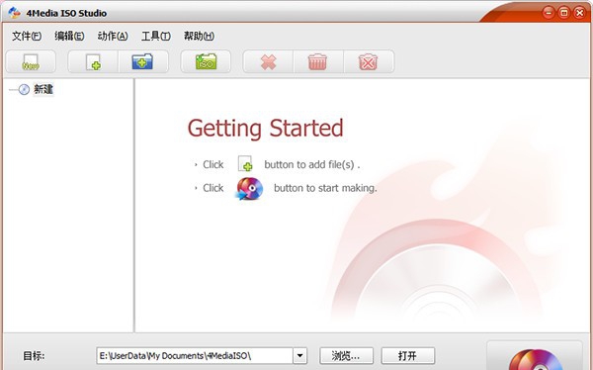Click the 浏览... browse button
The image size is (593, 370).
pos(346,355)
